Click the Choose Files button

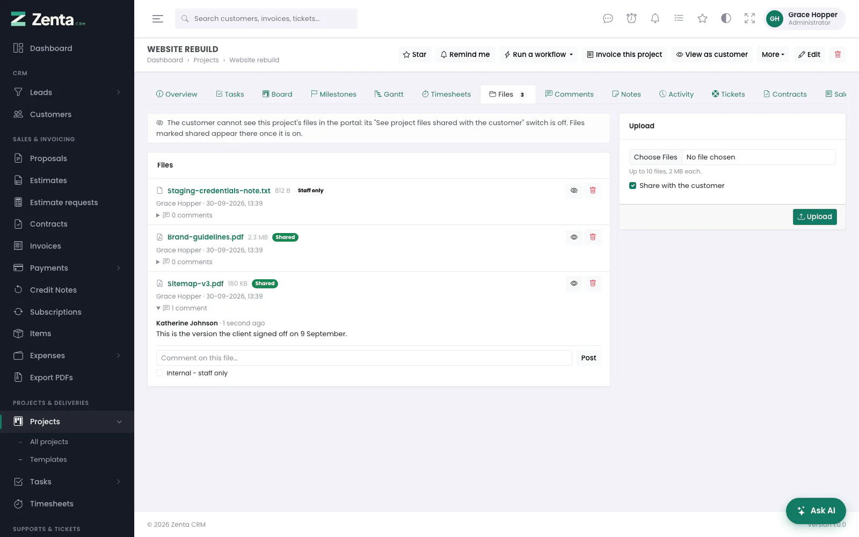(x=656, y=157)
